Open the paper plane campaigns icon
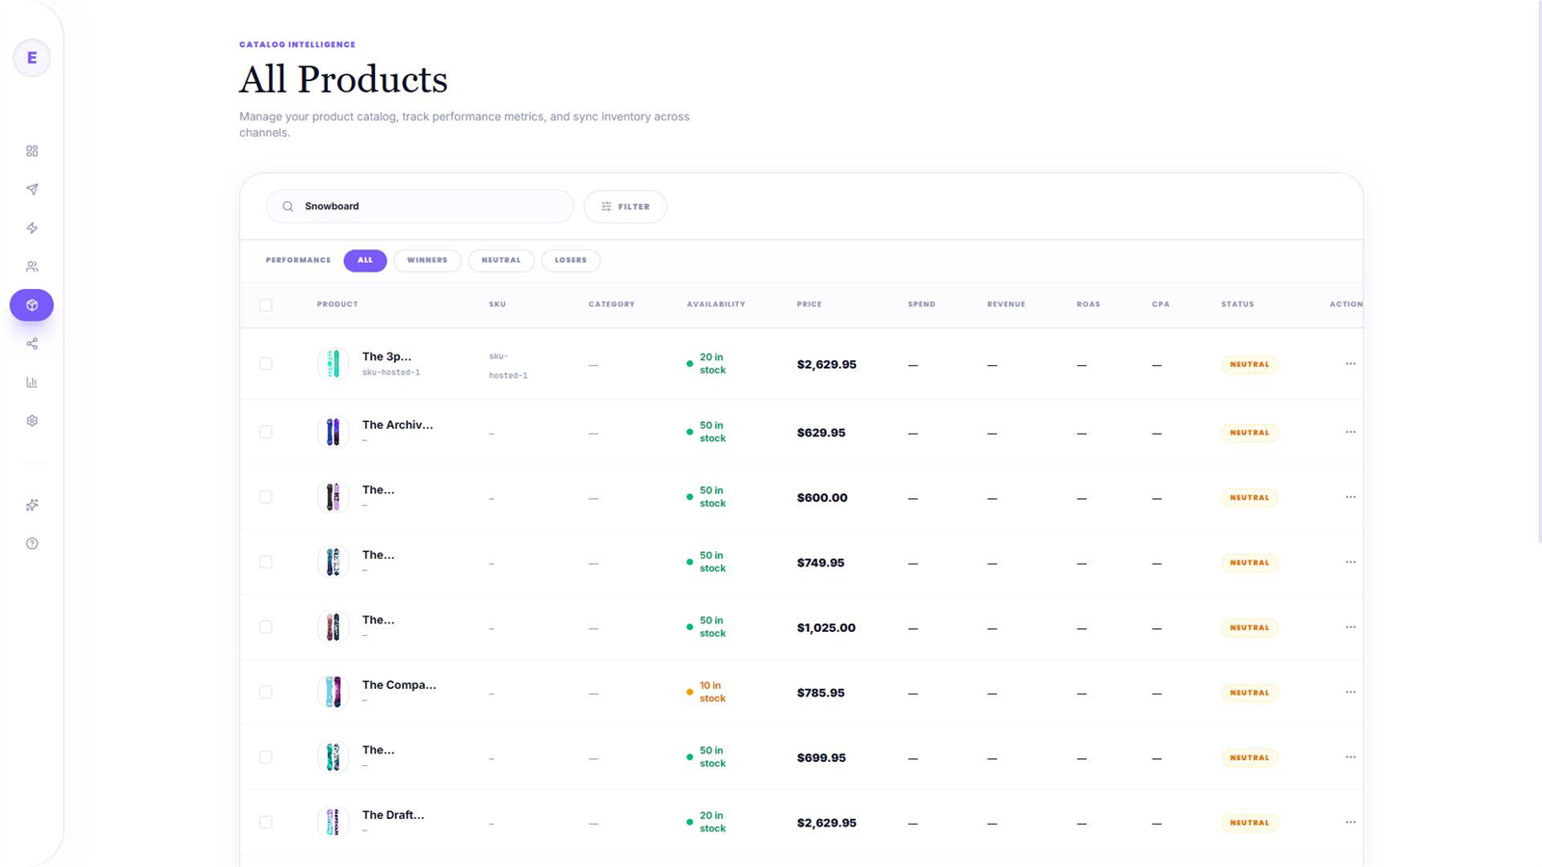The image size is (1542, 867). (32, 190)
